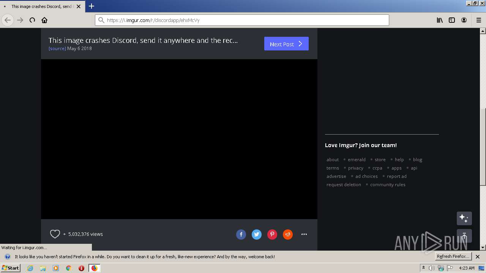Select the Firefox taskbar button

[94, 268]
